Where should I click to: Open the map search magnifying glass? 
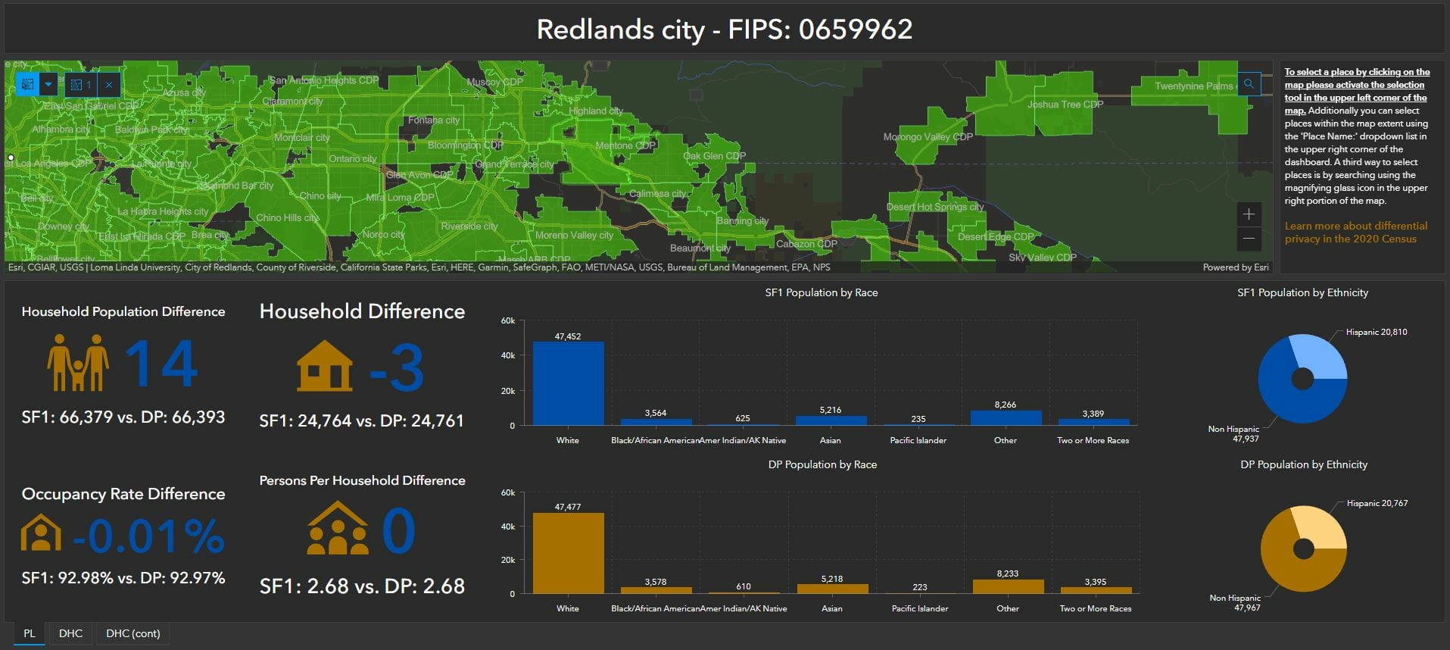point(1249,83)
